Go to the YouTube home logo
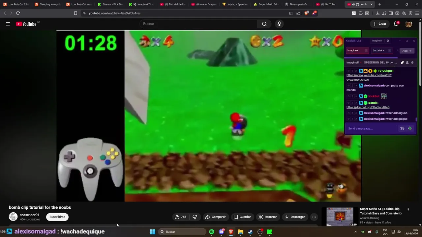422x237 pixels. pos(26,24)
